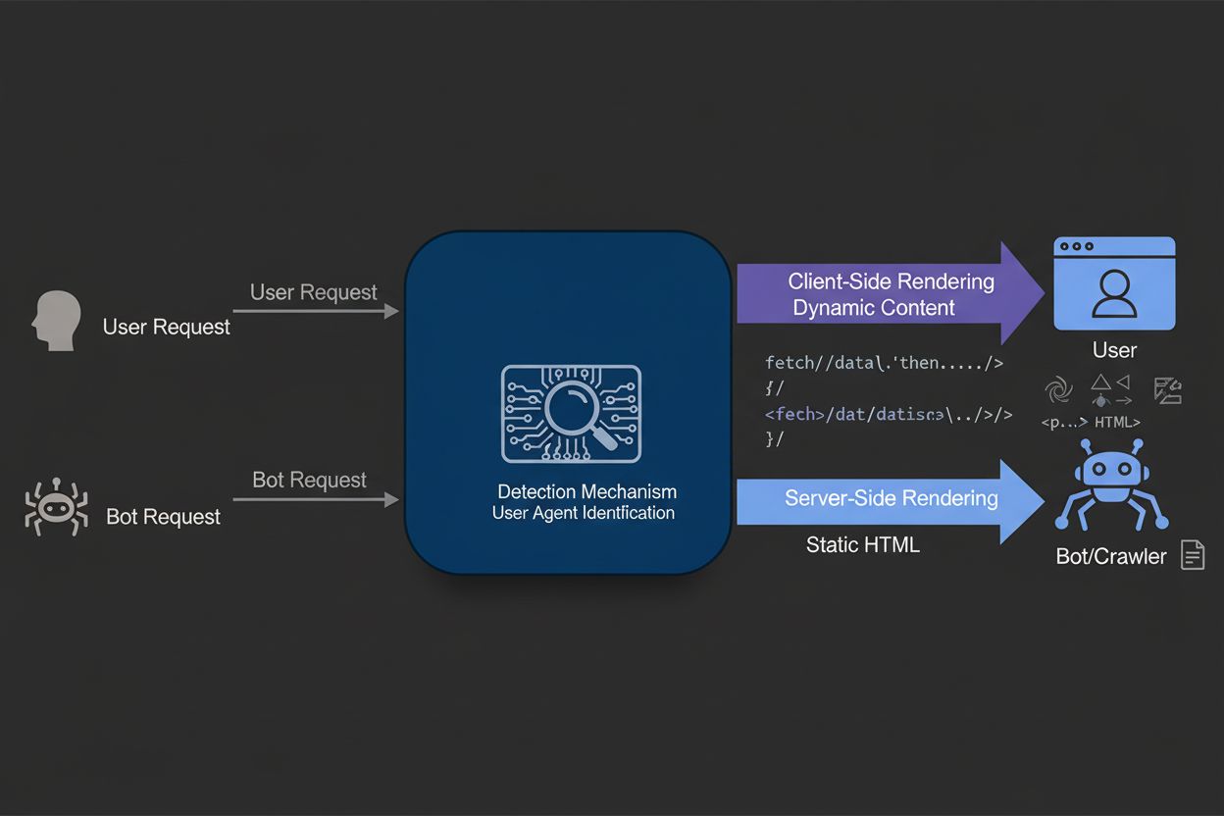Click the turtle icon between the triangles
The image size is (1224, 816).
[1101, 400]
